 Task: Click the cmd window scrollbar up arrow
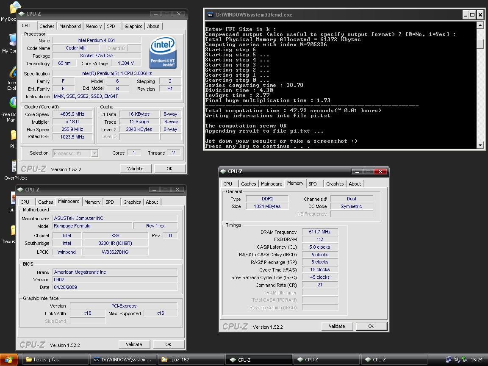coord(480,25)
